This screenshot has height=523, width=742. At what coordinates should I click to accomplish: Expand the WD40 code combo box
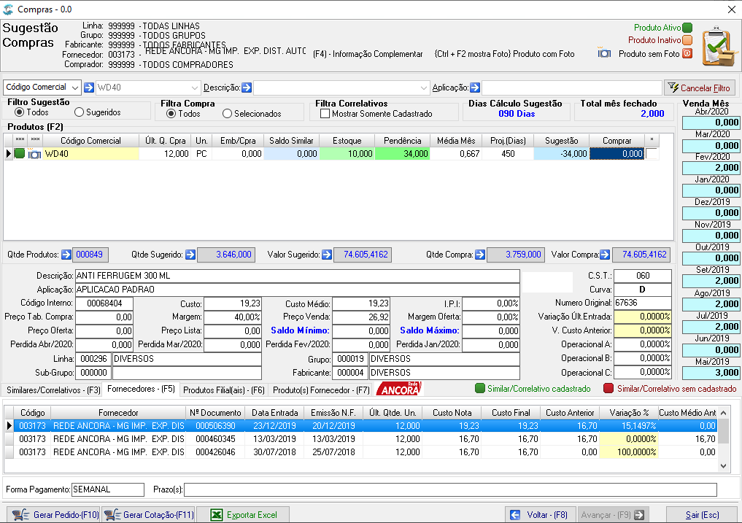tap(195, 88)
